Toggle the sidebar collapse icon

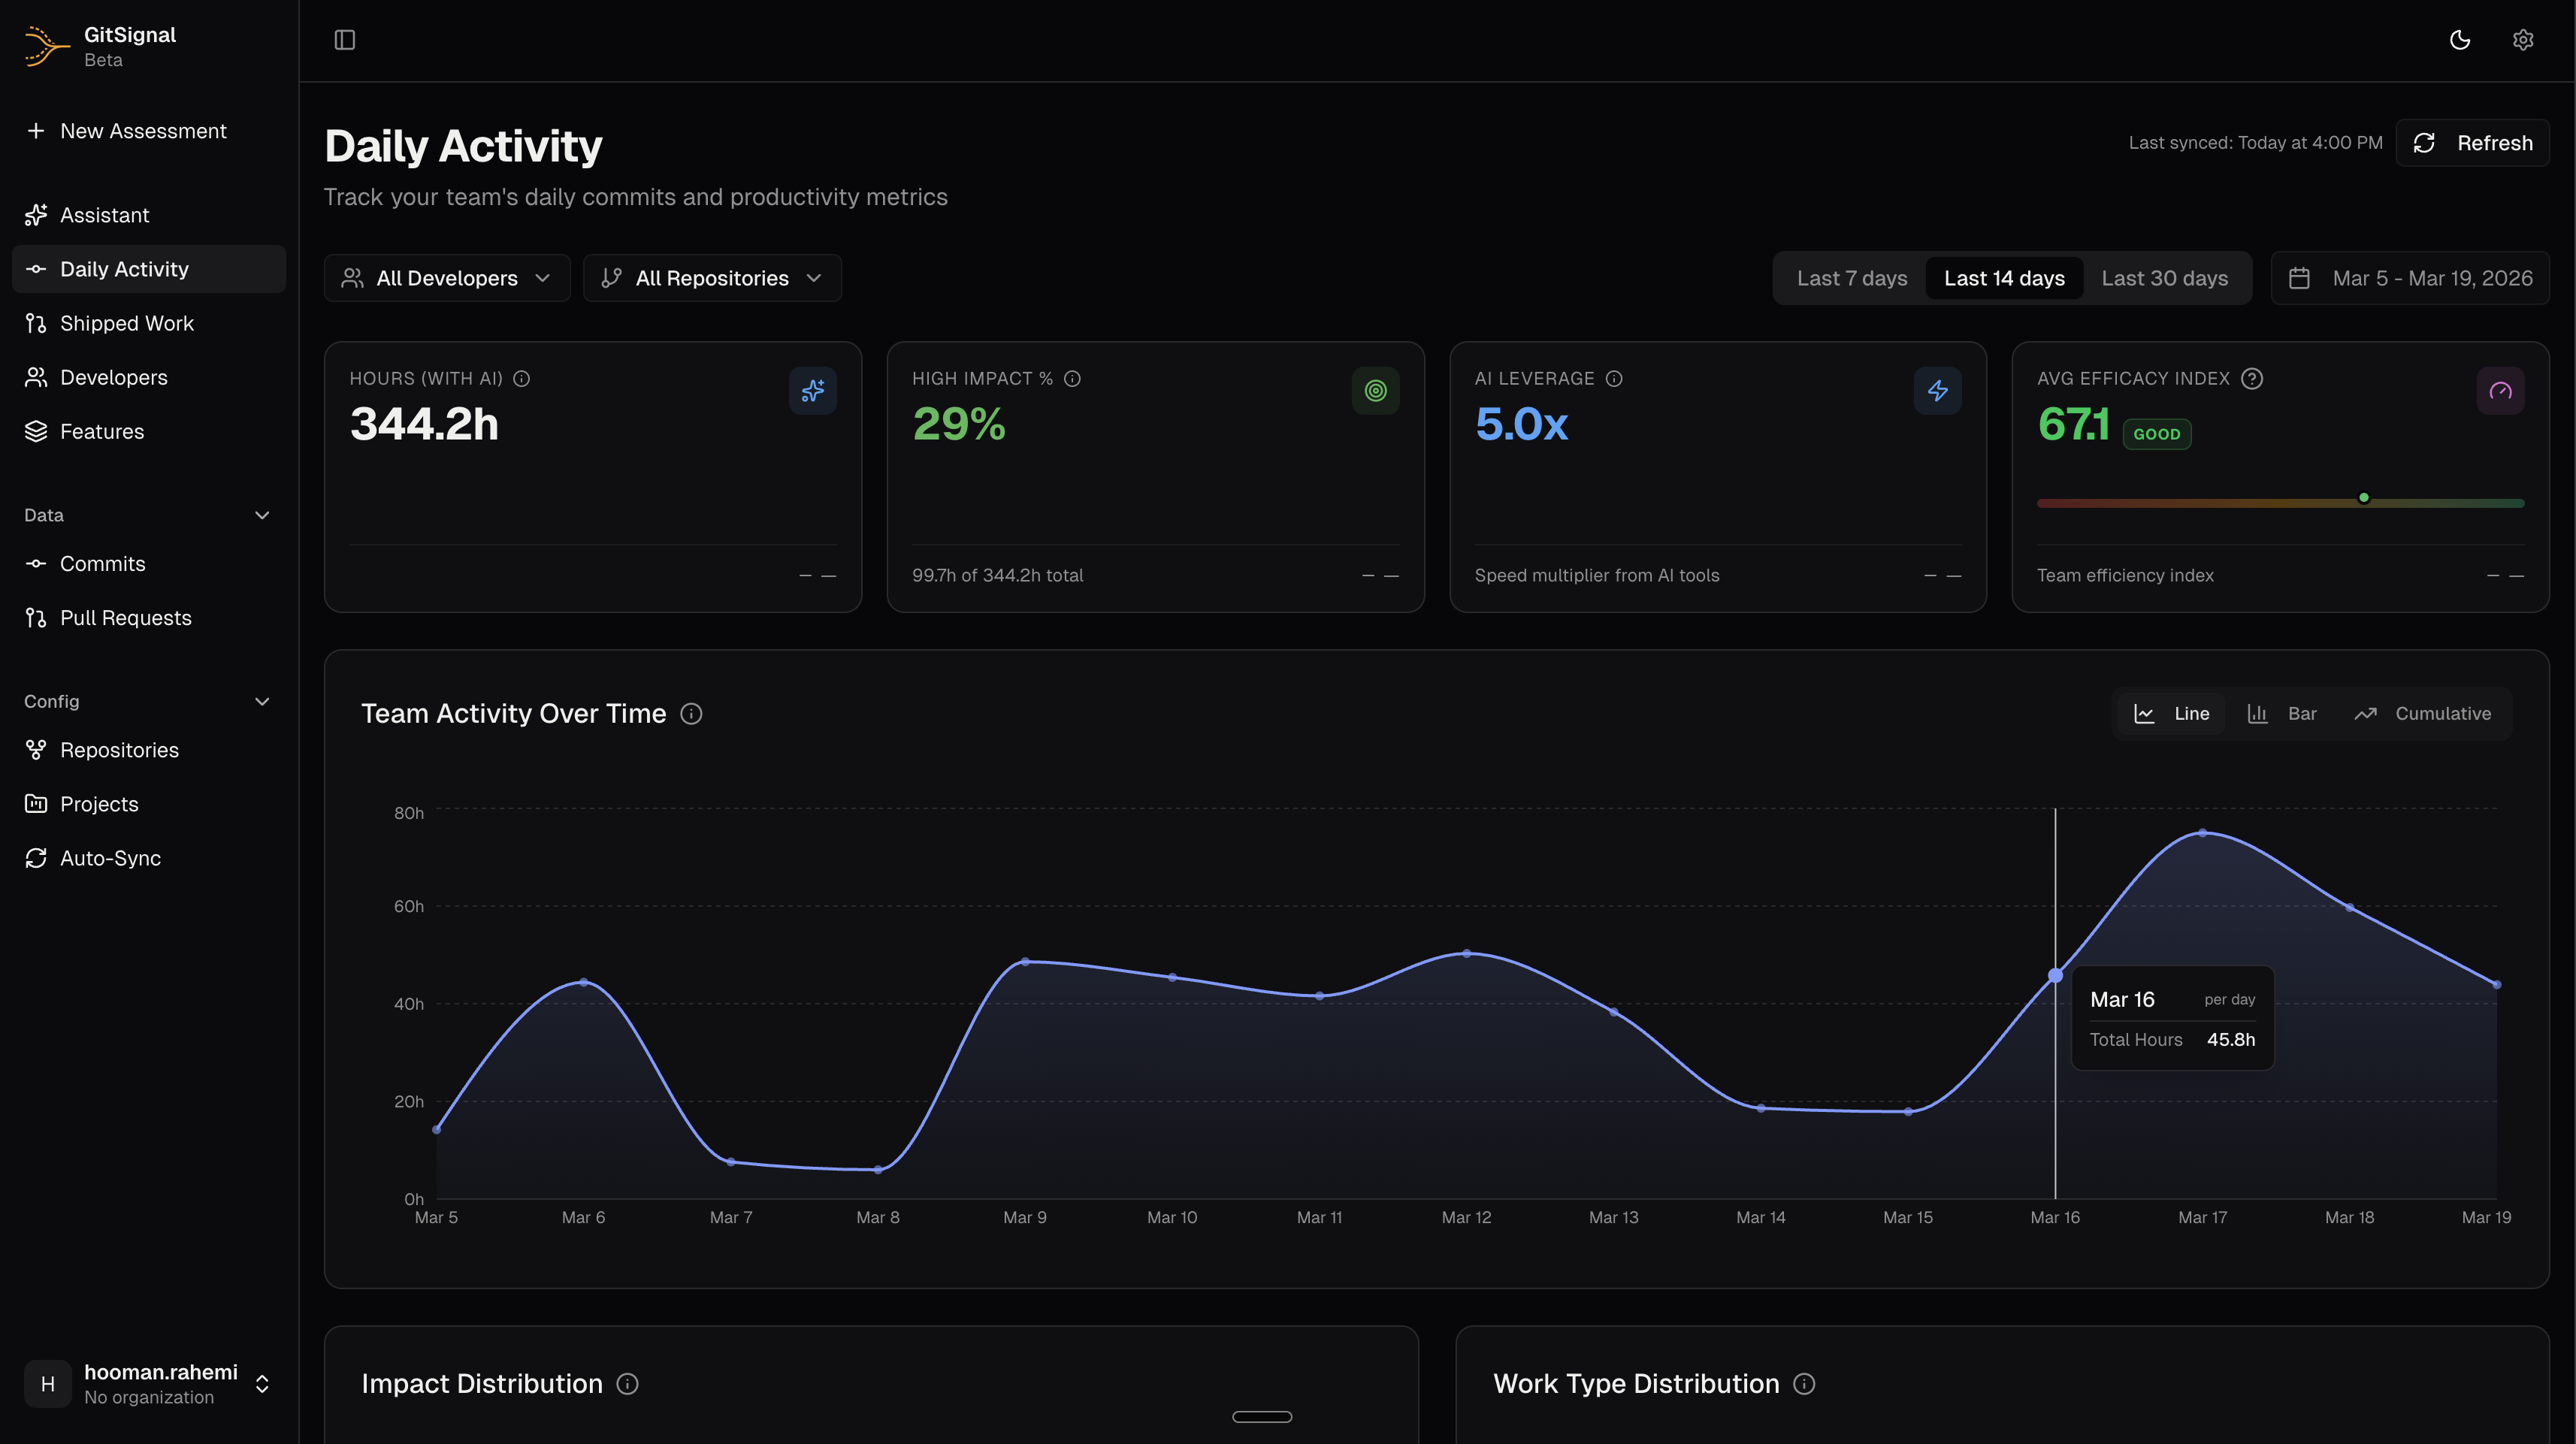344,40
